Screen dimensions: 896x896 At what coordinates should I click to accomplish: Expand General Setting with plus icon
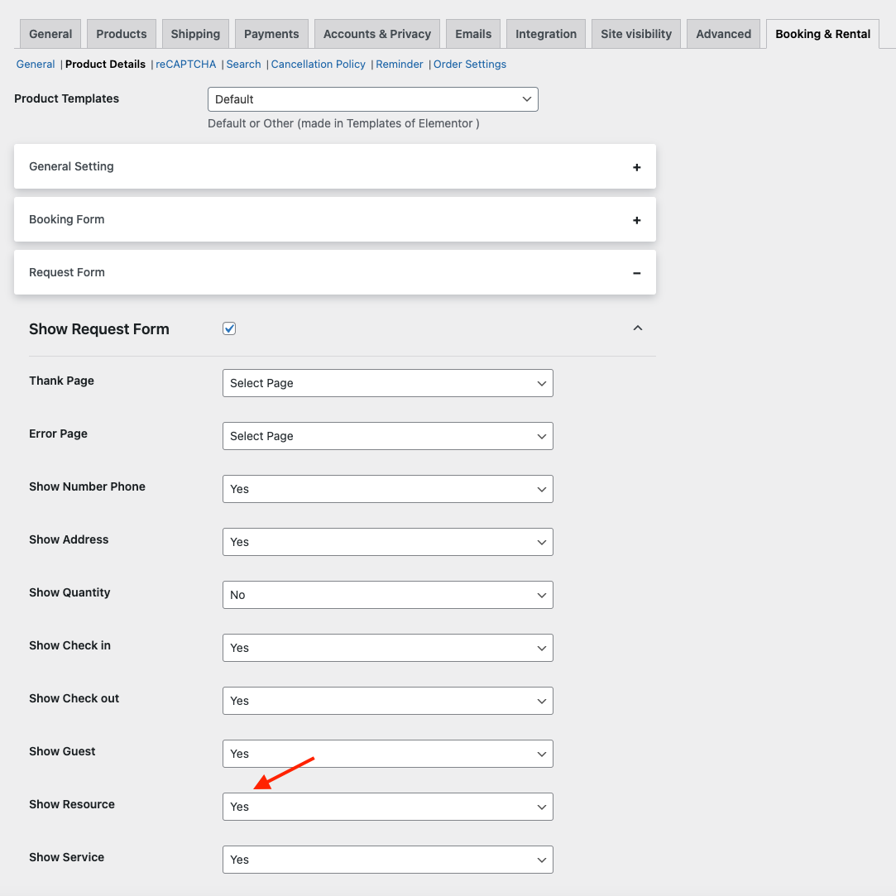(x=636, y=167)
